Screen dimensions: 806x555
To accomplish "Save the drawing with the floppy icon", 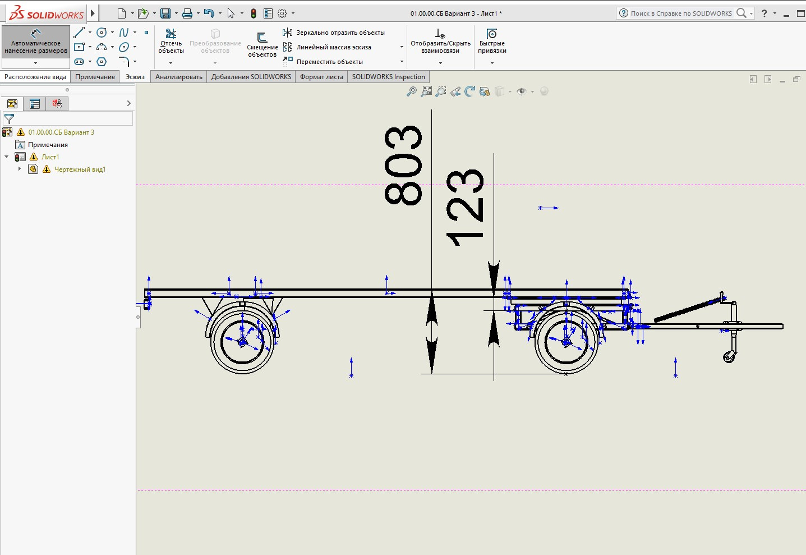I will coord(165,13).
